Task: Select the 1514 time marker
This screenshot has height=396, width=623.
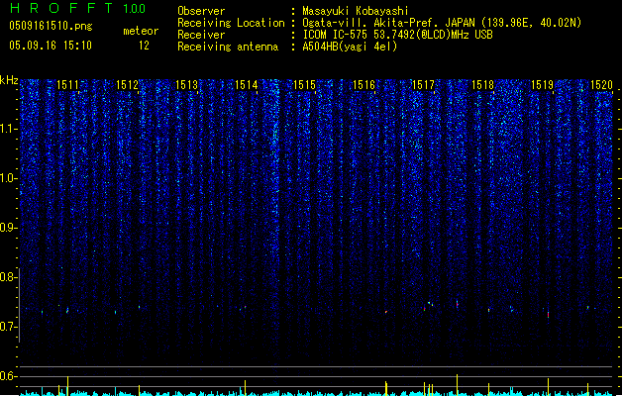Action: (x=246, y=85)
